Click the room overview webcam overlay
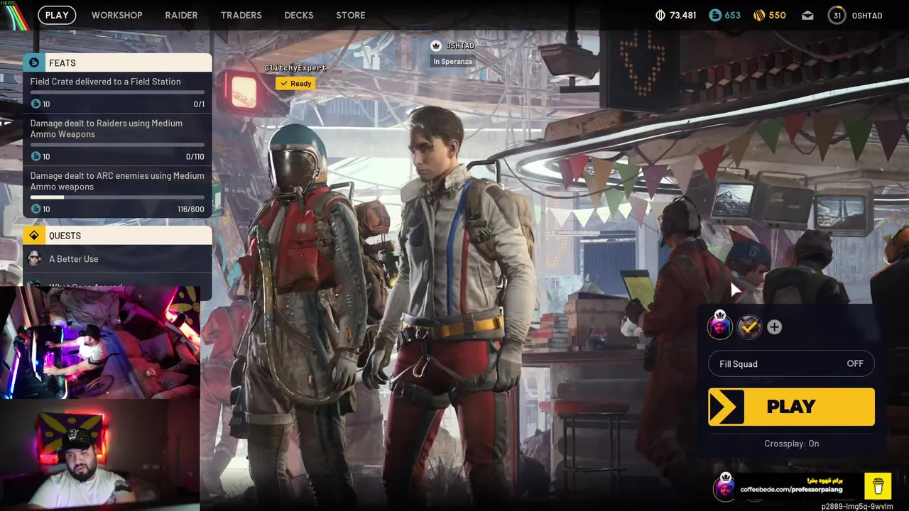Screen dimensions: 909x511 pyautogui.click(x=99, y=343)
